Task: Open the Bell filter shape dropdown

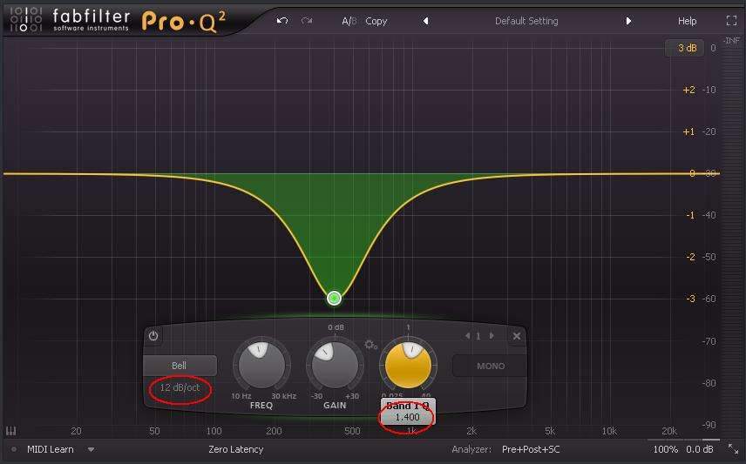Action: [x=179, y=366]
